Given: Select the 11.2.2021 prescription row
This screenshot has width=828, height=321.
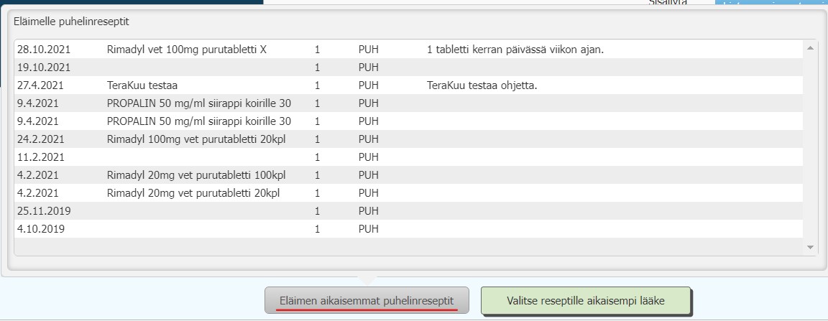Looking at the screenshot, I should pyautogui.click(x=409, y=157).
